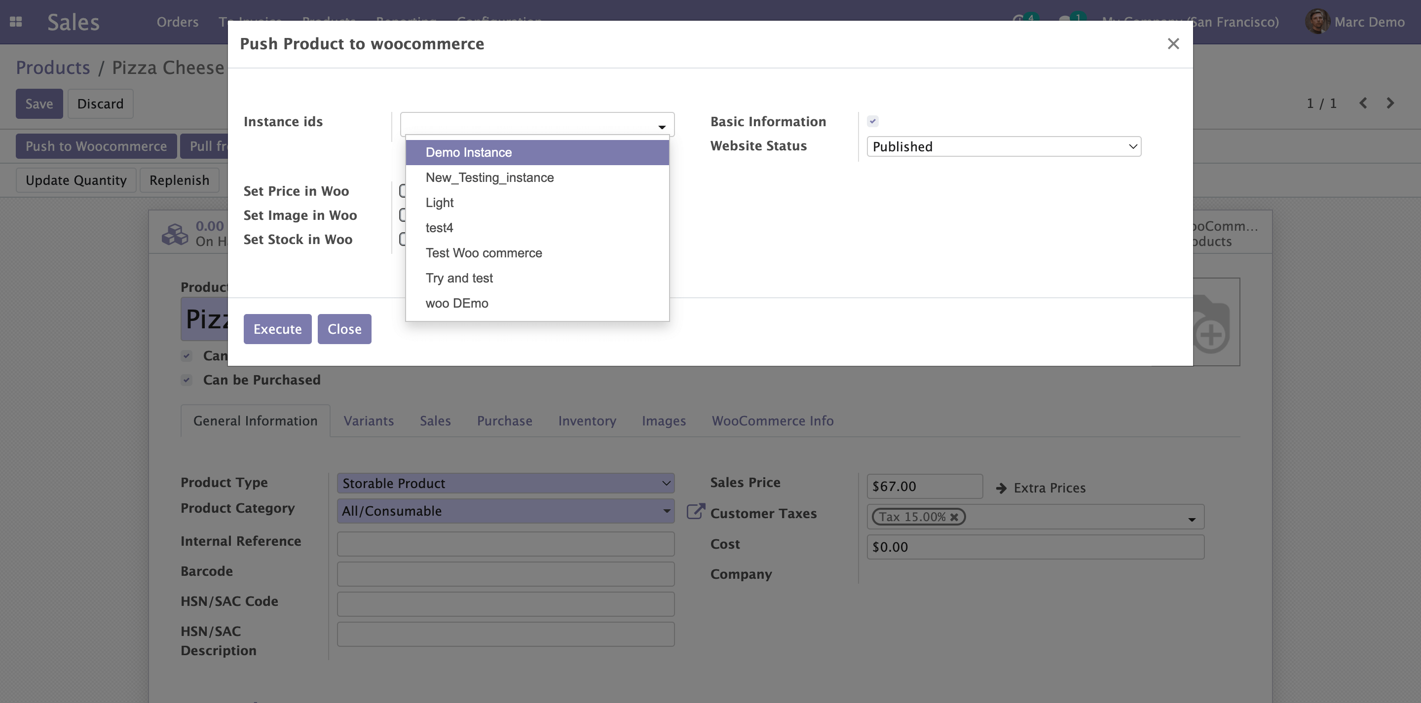1421x703 pixels.
Task: Expand the Customer Taxes dropdown arrow
Action: point(1192,520)
